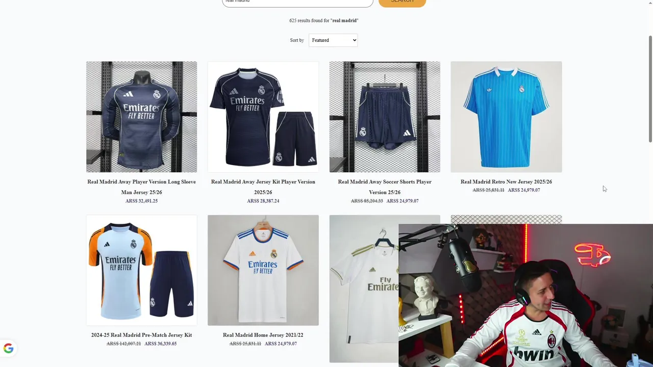Click Real Madrid Away Jersey Kit Player Version title
The width and height of the screenshot is (653, 367).
pos(263,187)
